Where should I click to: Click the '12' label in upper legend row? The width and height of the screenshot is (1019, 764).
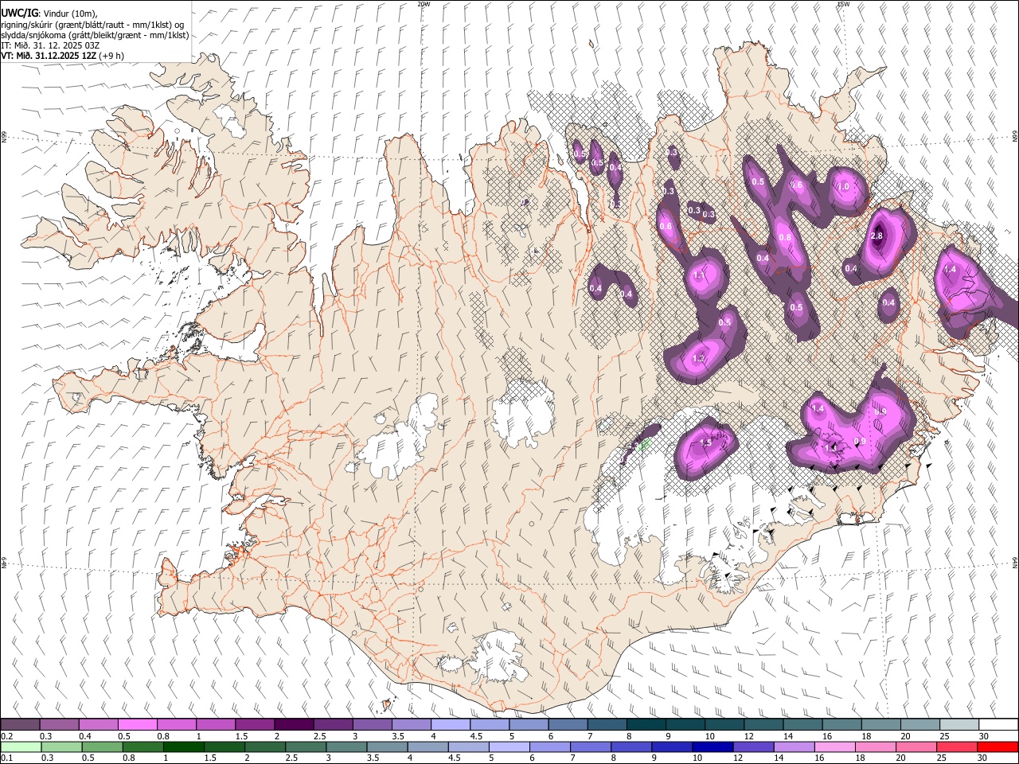(x=749, y=736)
